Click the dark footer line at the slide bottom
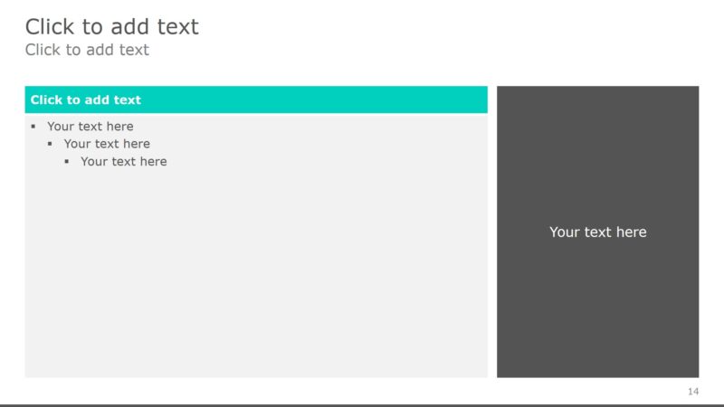Screen dimensions: 724x407 pos(362,405)
